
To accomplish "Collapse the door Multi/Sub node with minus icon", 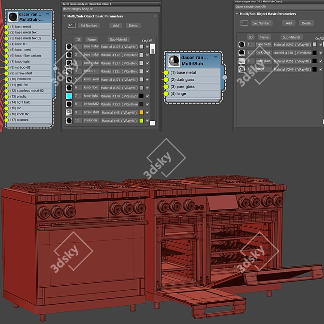I will click(x=216, y=57).
